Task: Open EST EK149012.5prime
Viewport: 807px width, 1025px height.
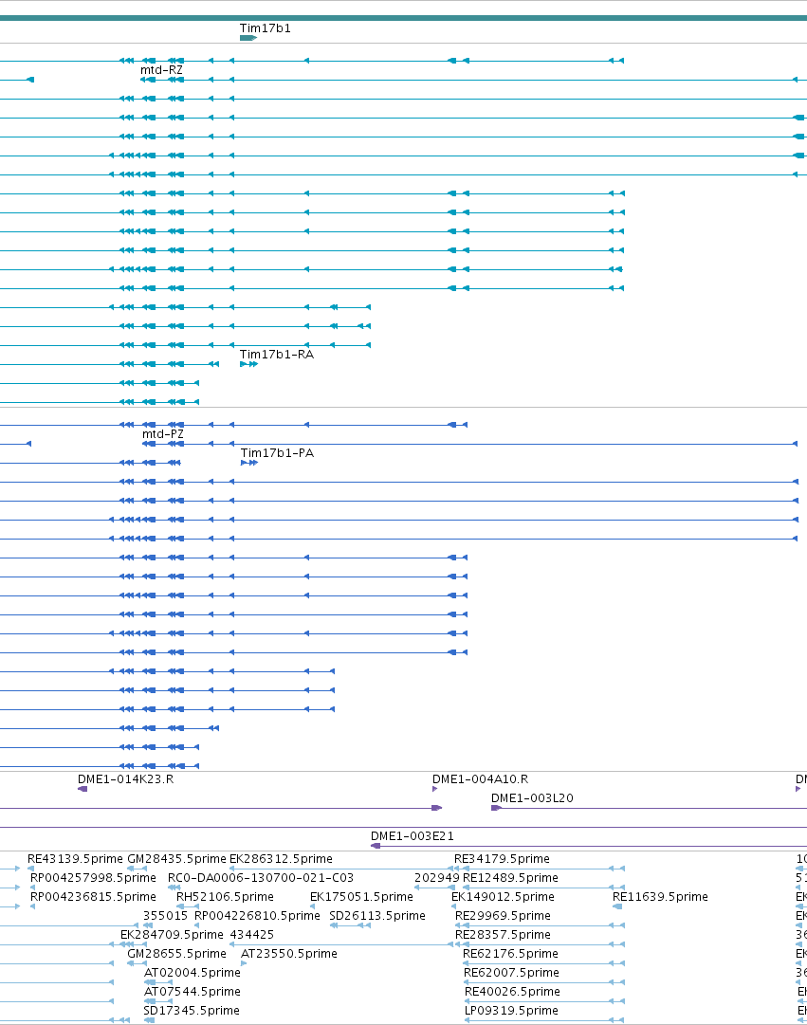Action: coord(503,897)
